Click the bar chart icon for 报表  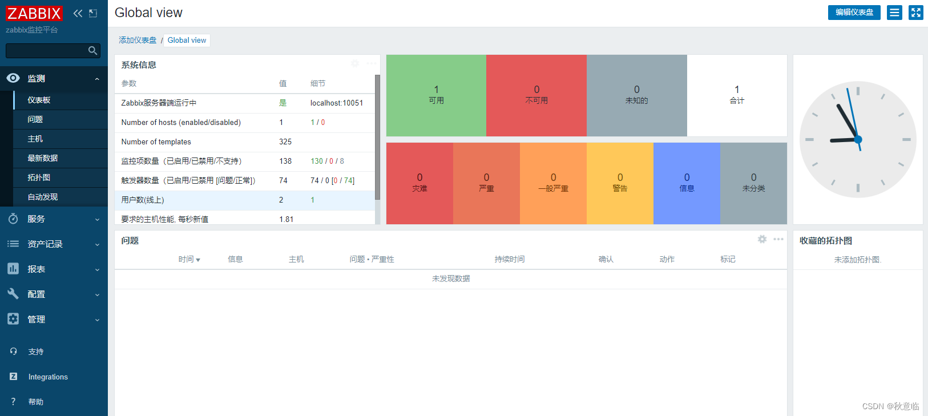pyautogui.click(x=13, y=268)
